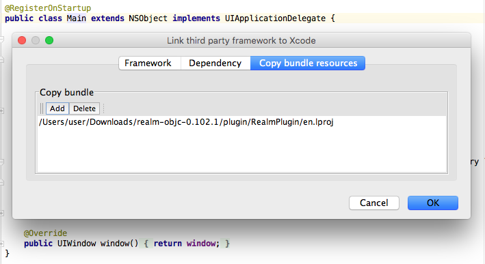Click empty area of bundle resources list
Screen dimensions: 485x264
[x=241, y=150]
